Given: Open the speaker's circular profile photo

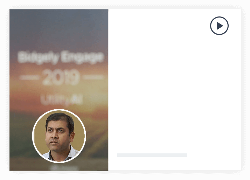Looking at the screenshot, I should click(x=59, y=136).
